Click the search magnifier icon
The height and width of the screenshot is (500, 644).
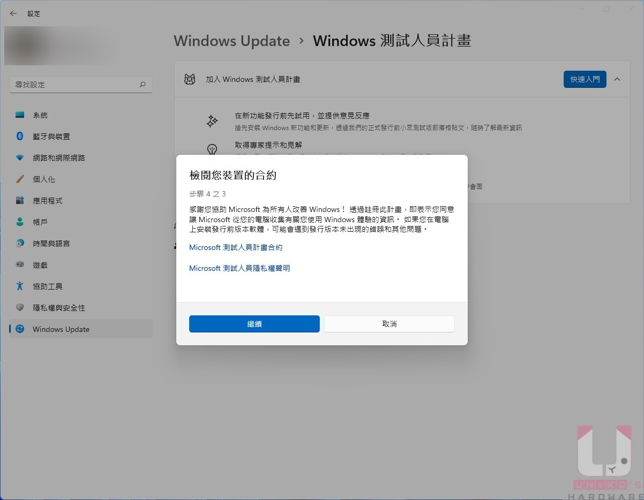click(x=143, y=85)
